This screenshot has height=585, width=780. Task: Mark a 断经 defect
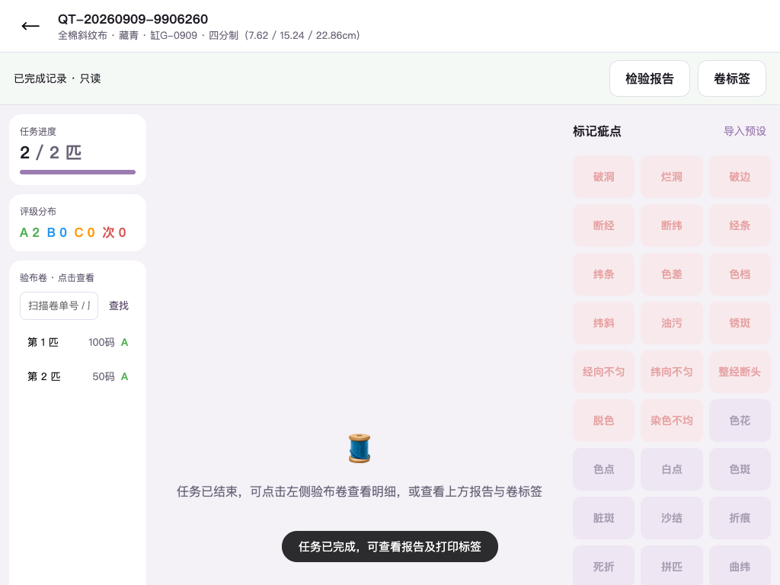[603, 225]
